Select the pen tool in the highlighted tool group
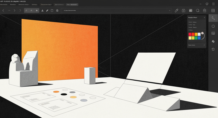The height and width of the screenshot is (118, 218). (26, 11)
